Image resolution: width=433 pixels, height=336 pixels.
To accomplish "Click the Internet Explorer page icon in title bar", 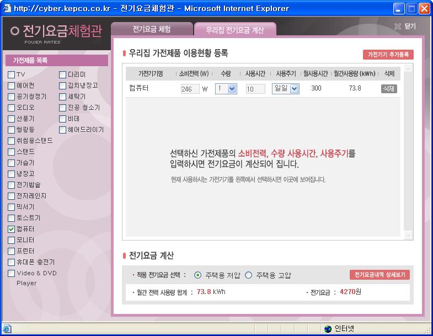I will point(7,8).
